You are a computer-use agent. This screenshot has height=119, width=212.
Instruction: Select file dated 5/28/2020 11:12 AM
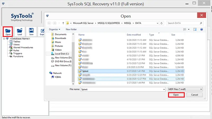click(x=131, y=48)
